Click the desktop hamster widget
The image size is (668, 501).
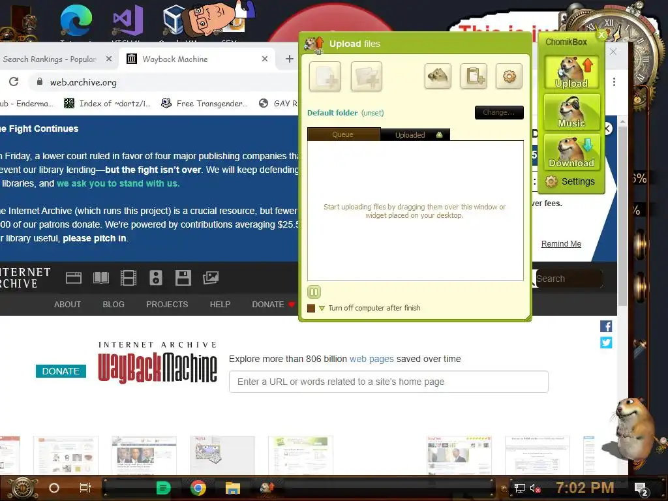634,431
